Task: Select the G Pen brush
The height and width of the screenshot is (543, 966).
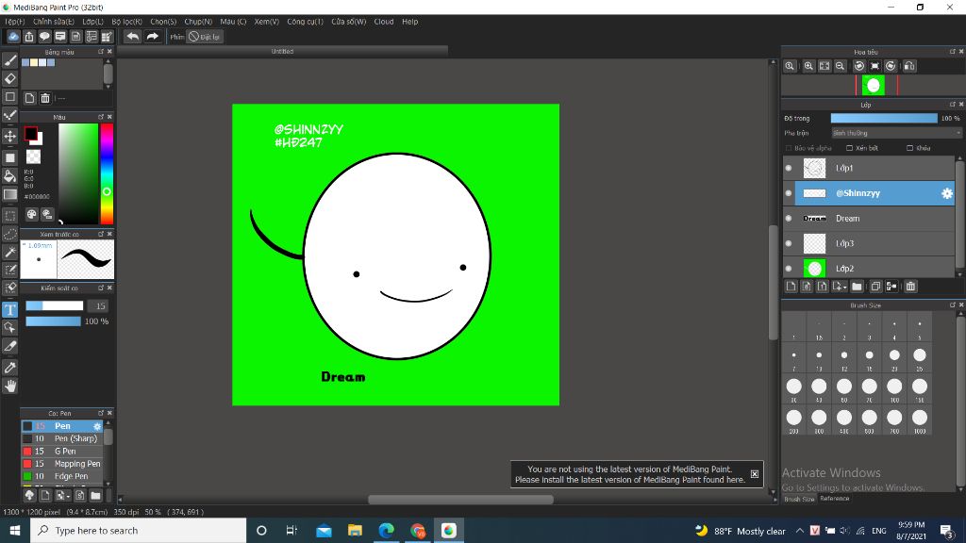Action: point(61,452)
